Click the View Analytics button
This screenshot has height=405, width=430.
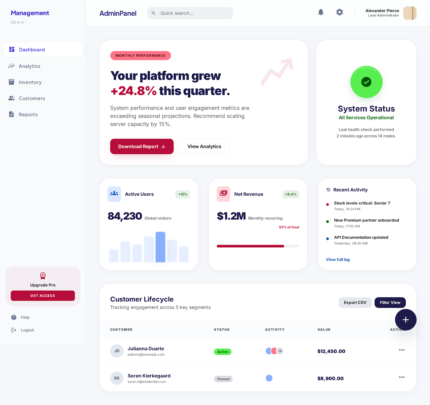(204, 146)
